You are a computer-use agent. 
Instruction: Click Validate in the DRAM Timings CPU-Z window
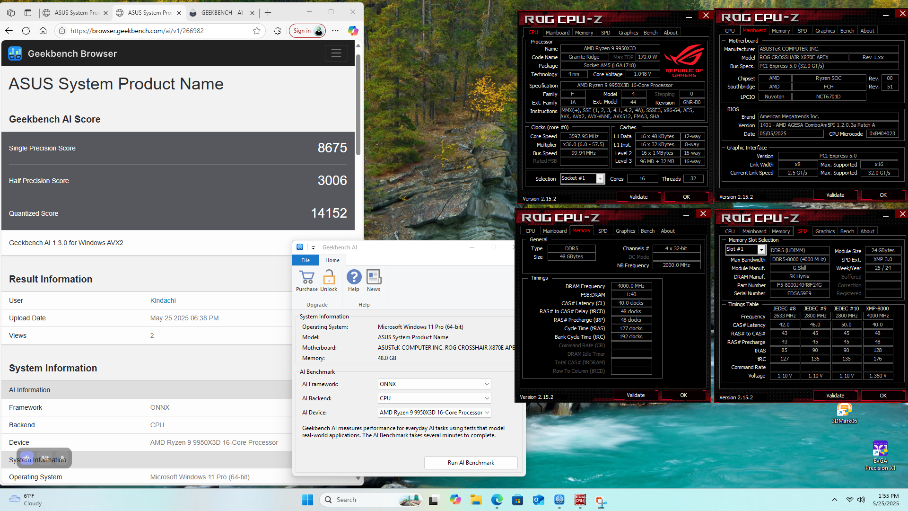pos(636,395)
